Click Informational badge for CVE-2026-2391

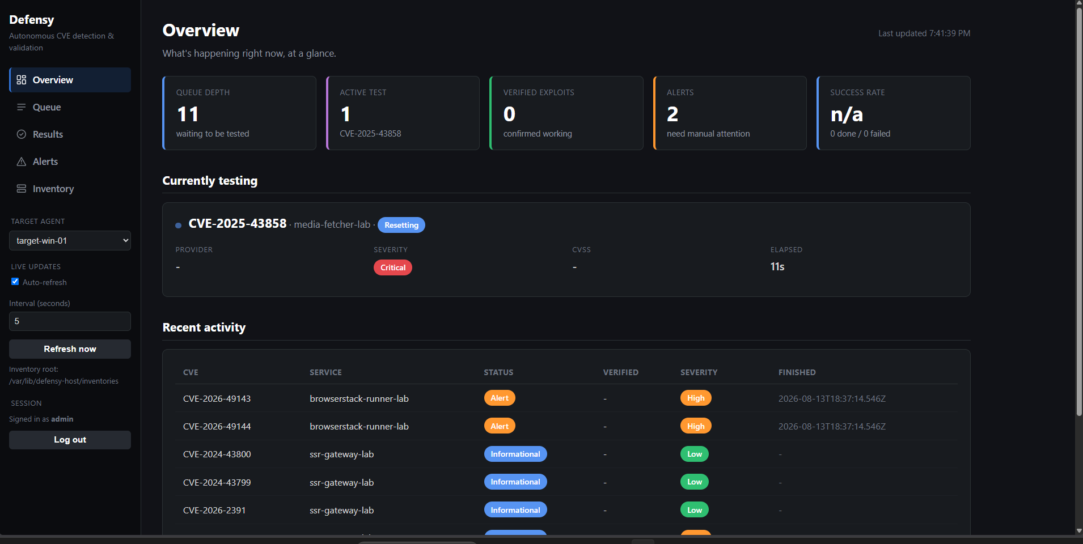(x=515, y=510)
